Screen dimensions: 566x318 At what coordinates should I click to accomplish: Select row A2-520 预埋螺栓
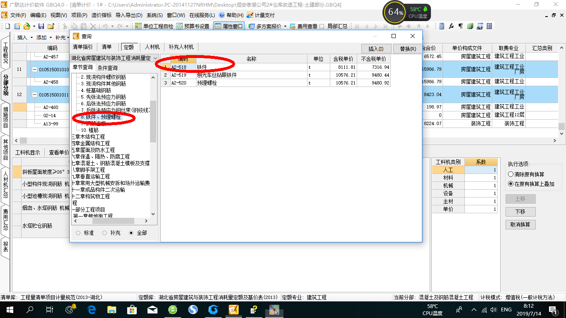click(276, 83)
